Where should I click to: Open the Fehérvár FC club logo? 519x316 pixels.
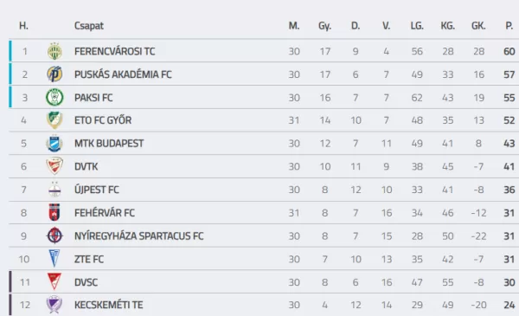(54, 213)
